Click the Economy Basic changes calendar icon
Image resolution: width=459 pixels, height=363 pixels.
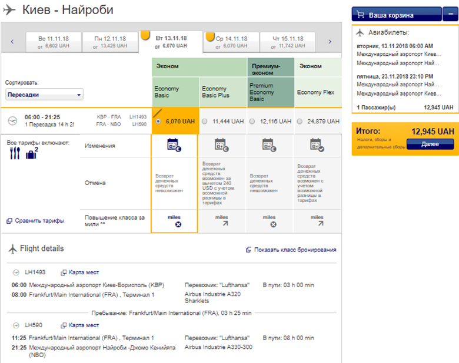click(175, 144)
